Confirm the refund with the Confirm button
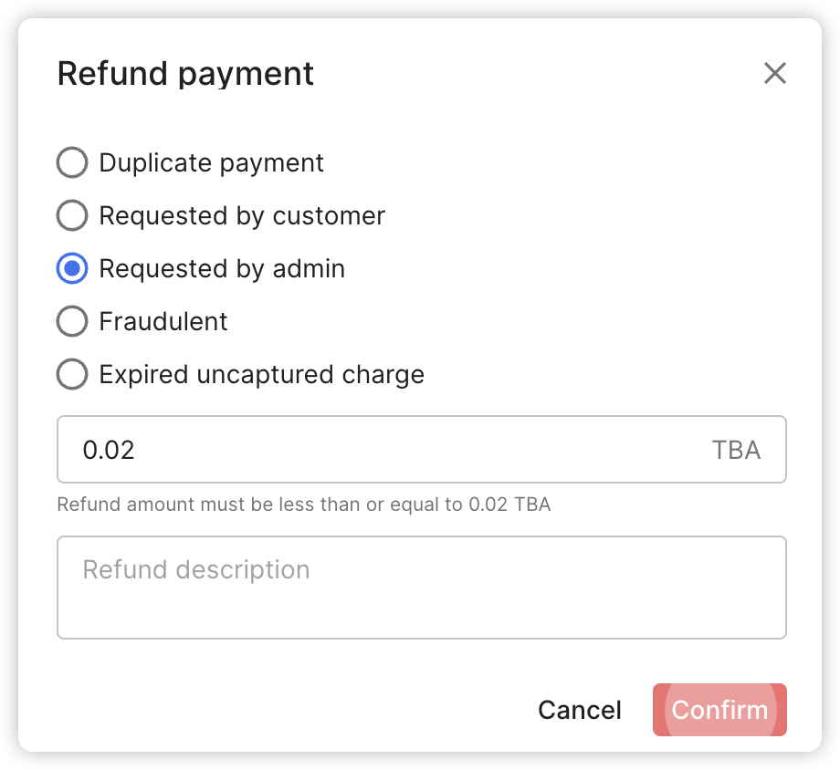 tap(719, 710)
